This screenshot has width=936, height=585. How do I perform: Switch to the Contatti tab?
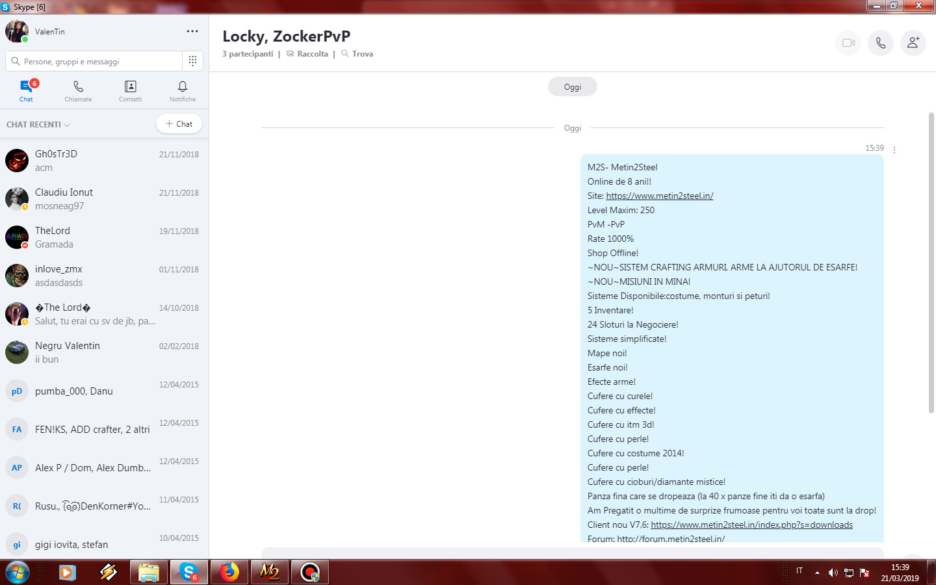point(130,90)
